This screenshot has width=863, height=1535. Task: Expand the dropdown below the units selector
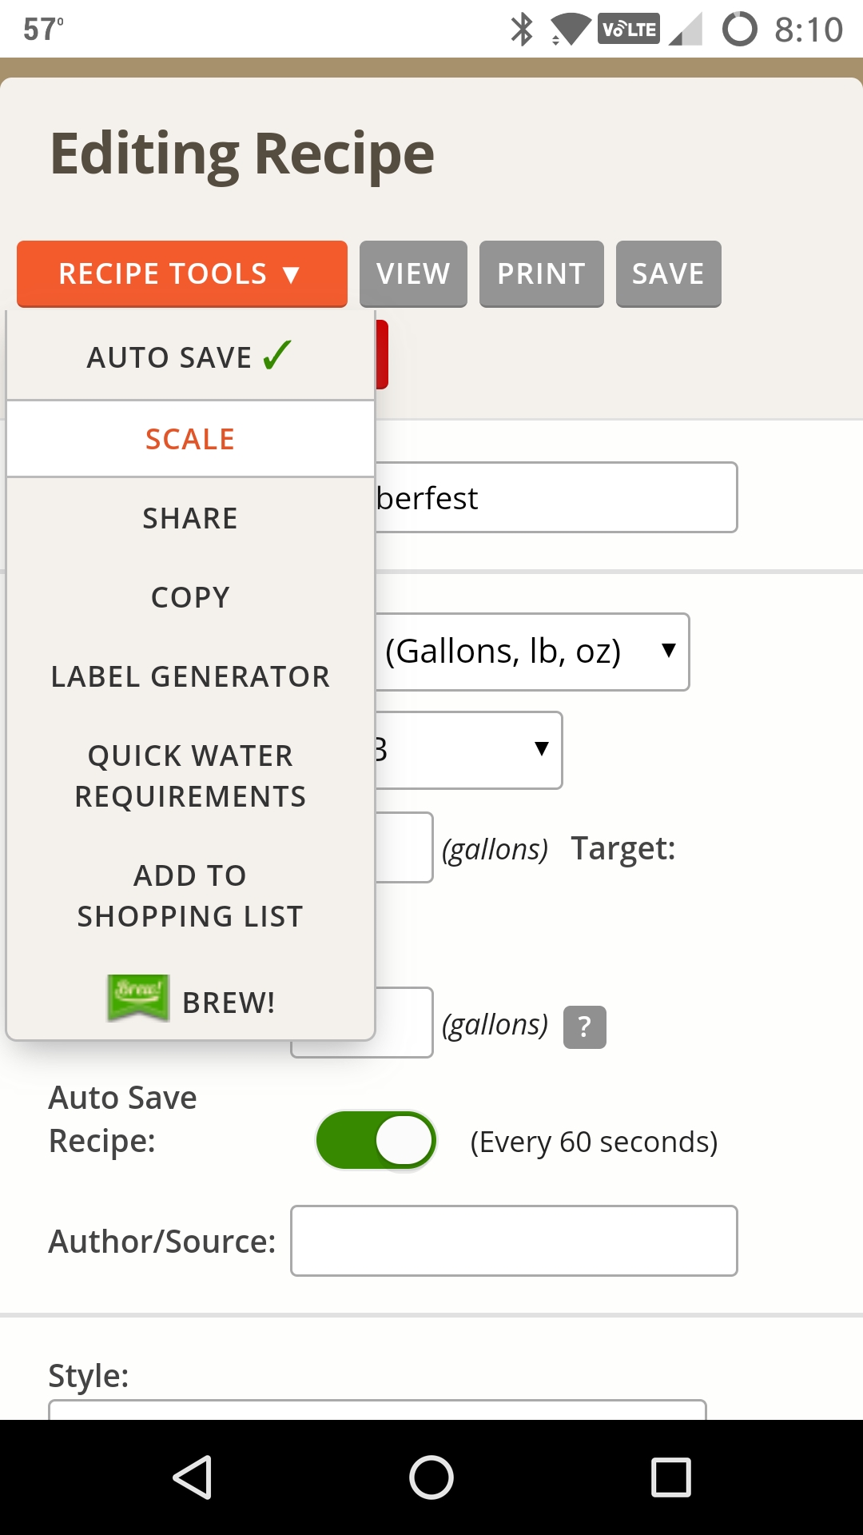(x=469, y=750)
